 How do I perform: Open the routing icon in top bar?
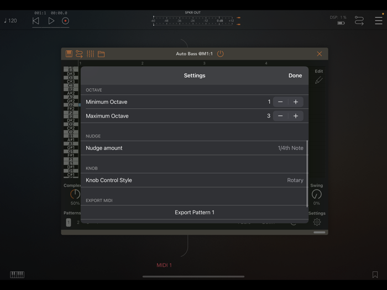point(359,21)
